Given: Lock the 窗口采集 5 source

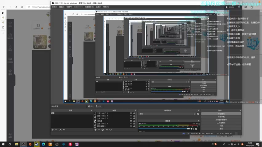Looking at the screenshot, I should point(134,126).
